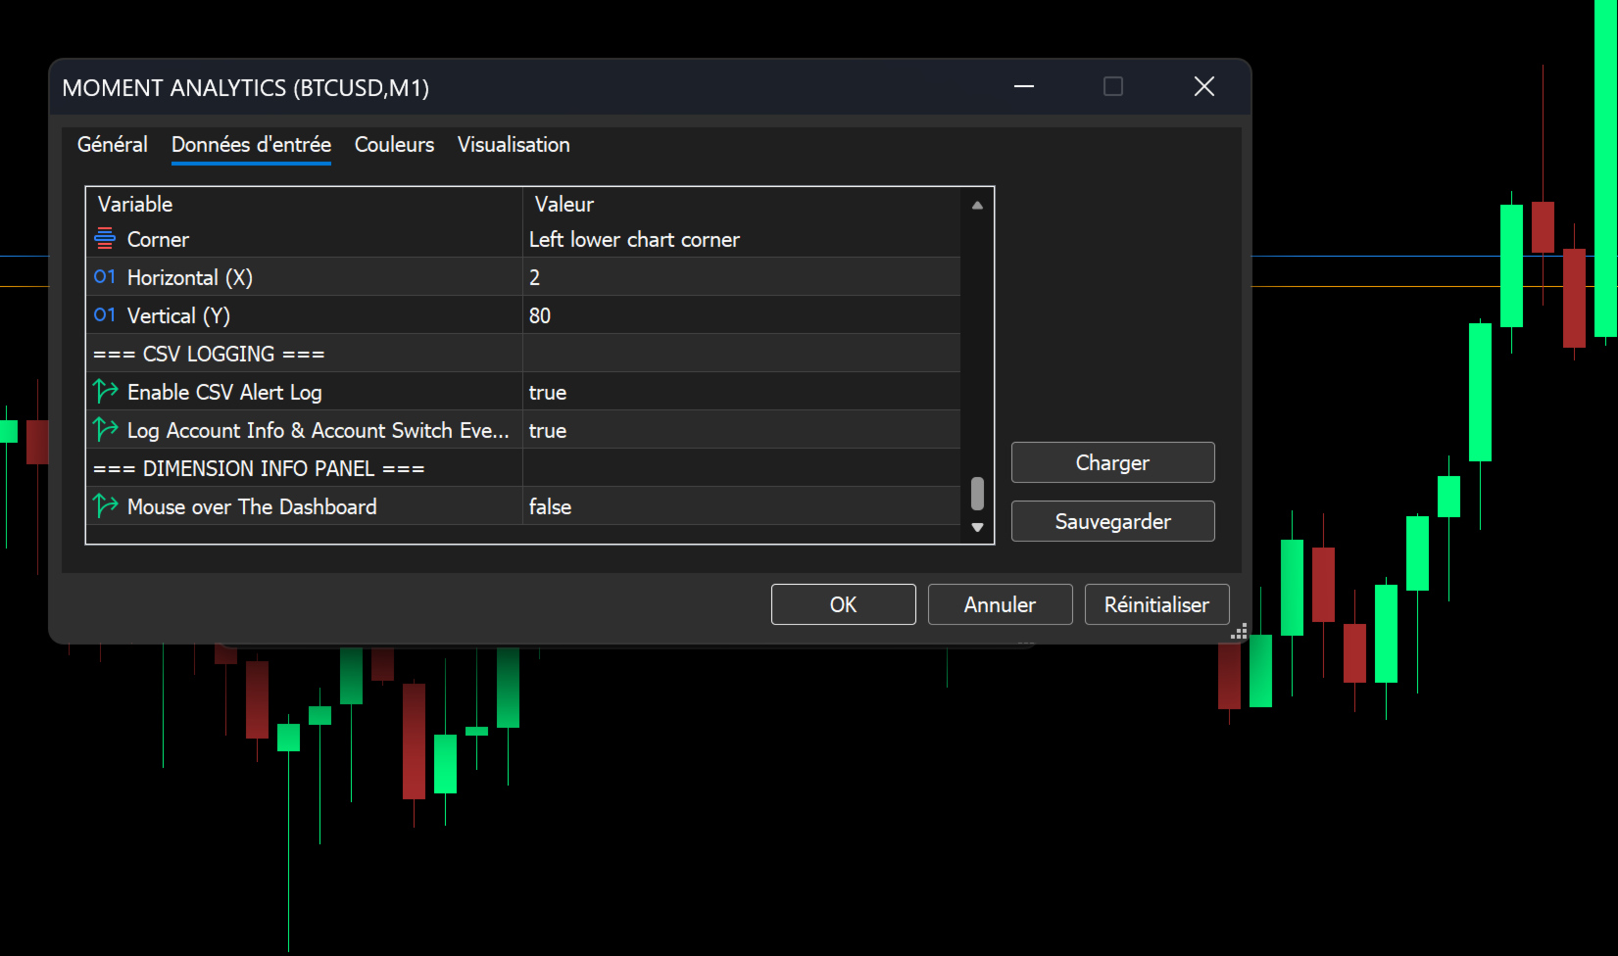Image resolution: width=1618 pixels, height=956 pixels.
Task: Maximize the Moment Analytics dialog
Action: coord(1113,86)
